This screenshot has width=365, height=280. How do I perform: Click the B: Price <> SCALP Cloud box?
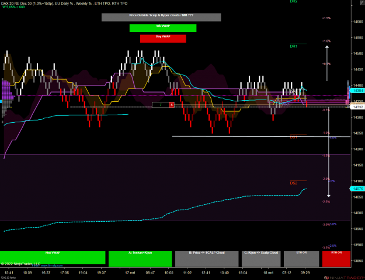207,258
